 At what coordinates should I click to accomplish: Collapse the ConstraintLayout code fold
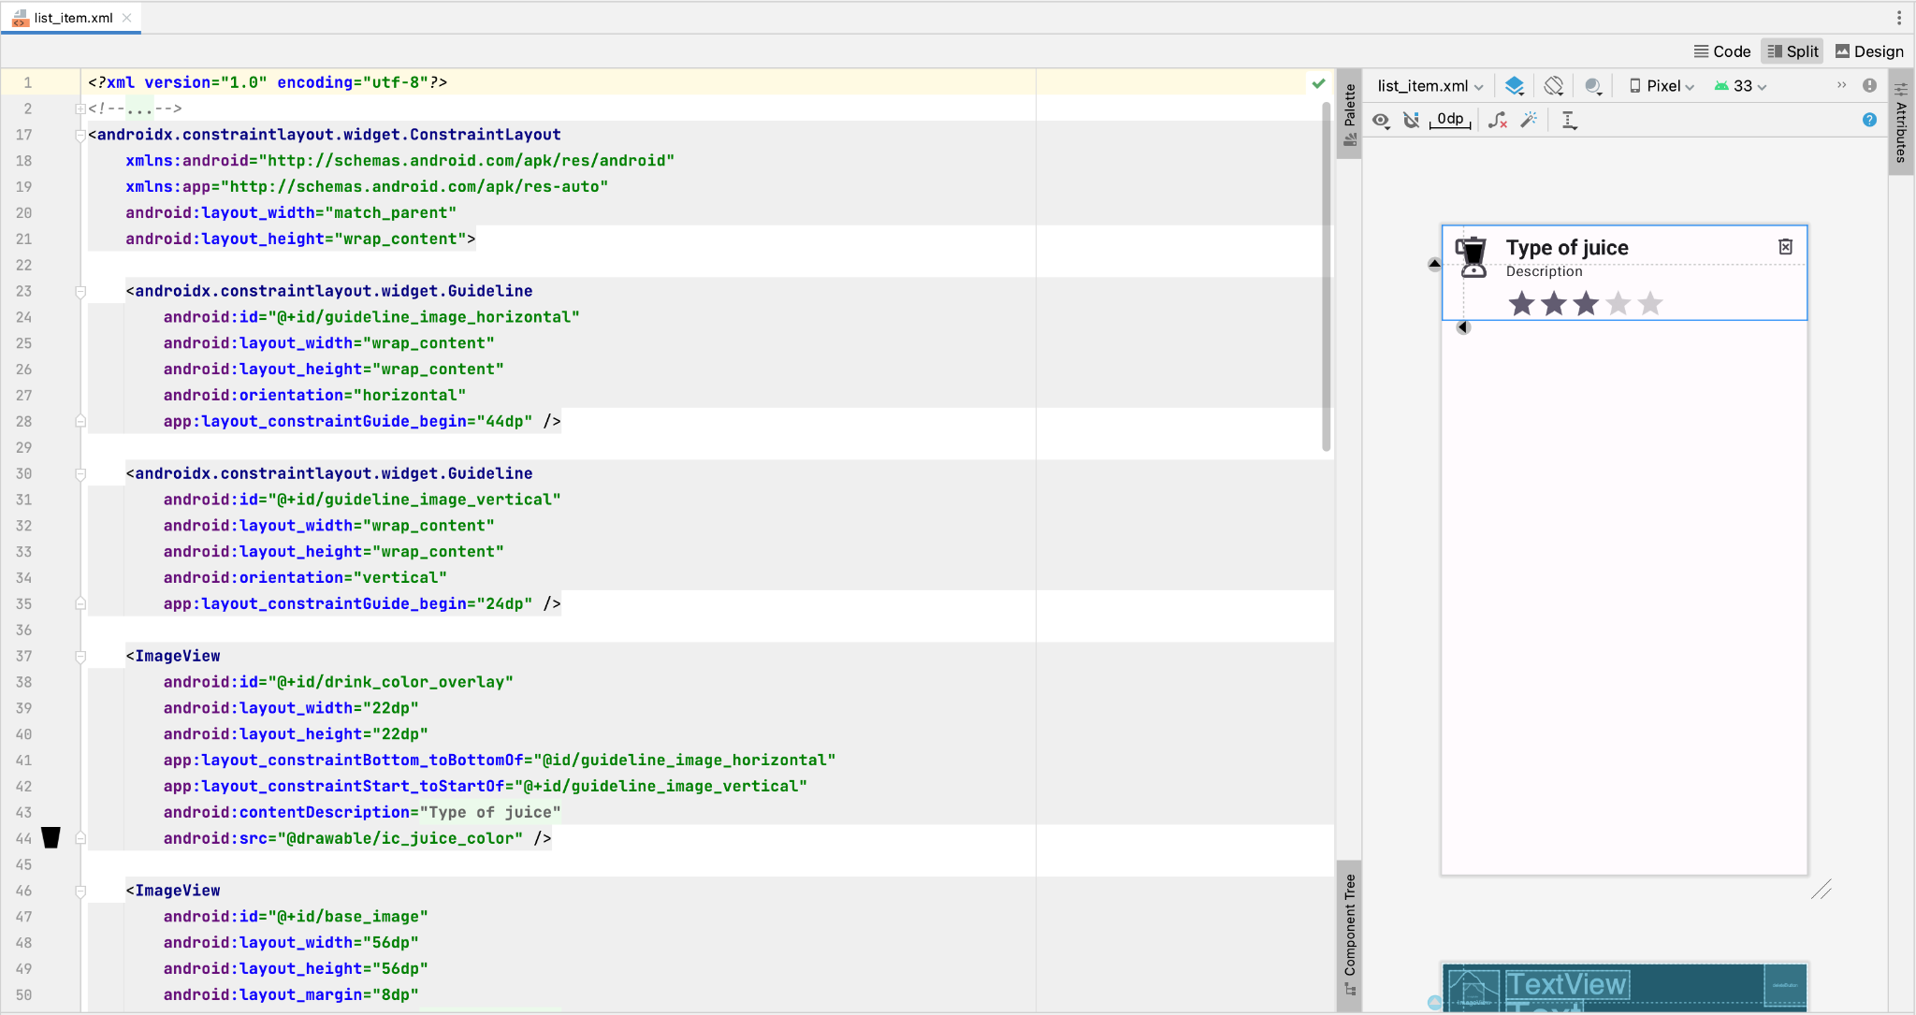coord(80,135)
